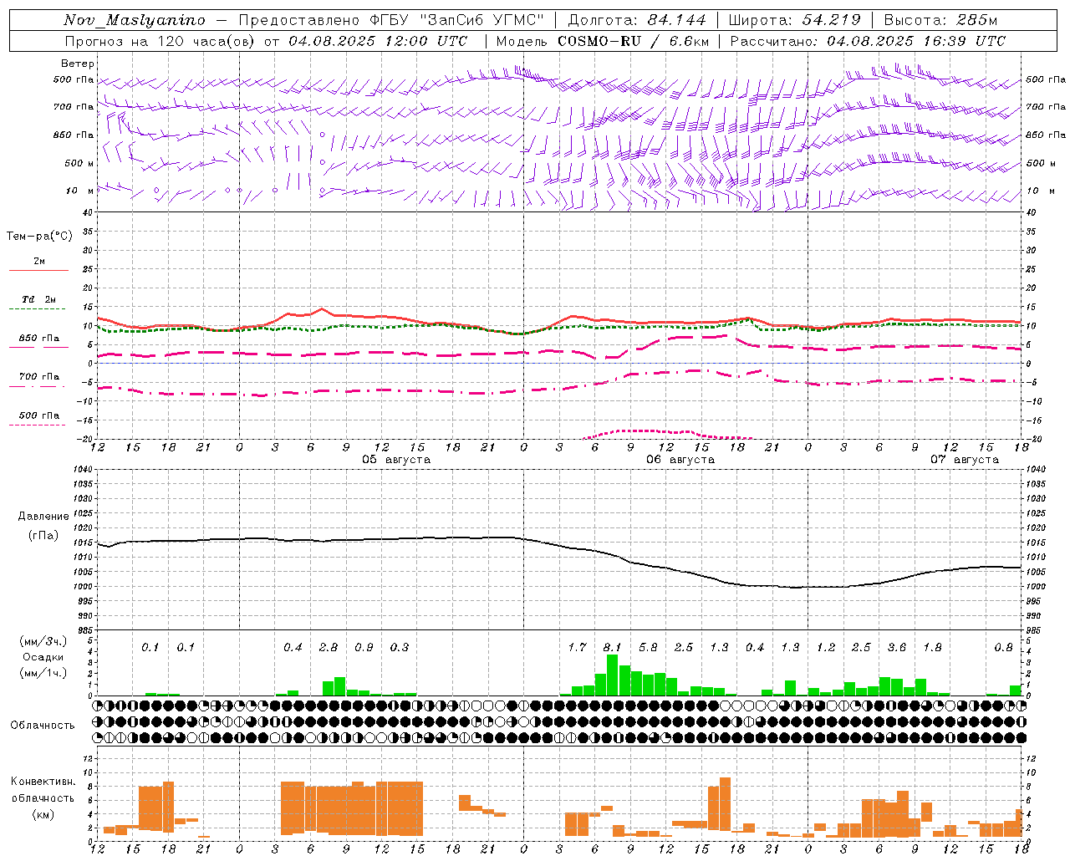Viewport: 1070px width, 856px height.
Task: Click the latitude value 54.219
Action: [832, 20]
